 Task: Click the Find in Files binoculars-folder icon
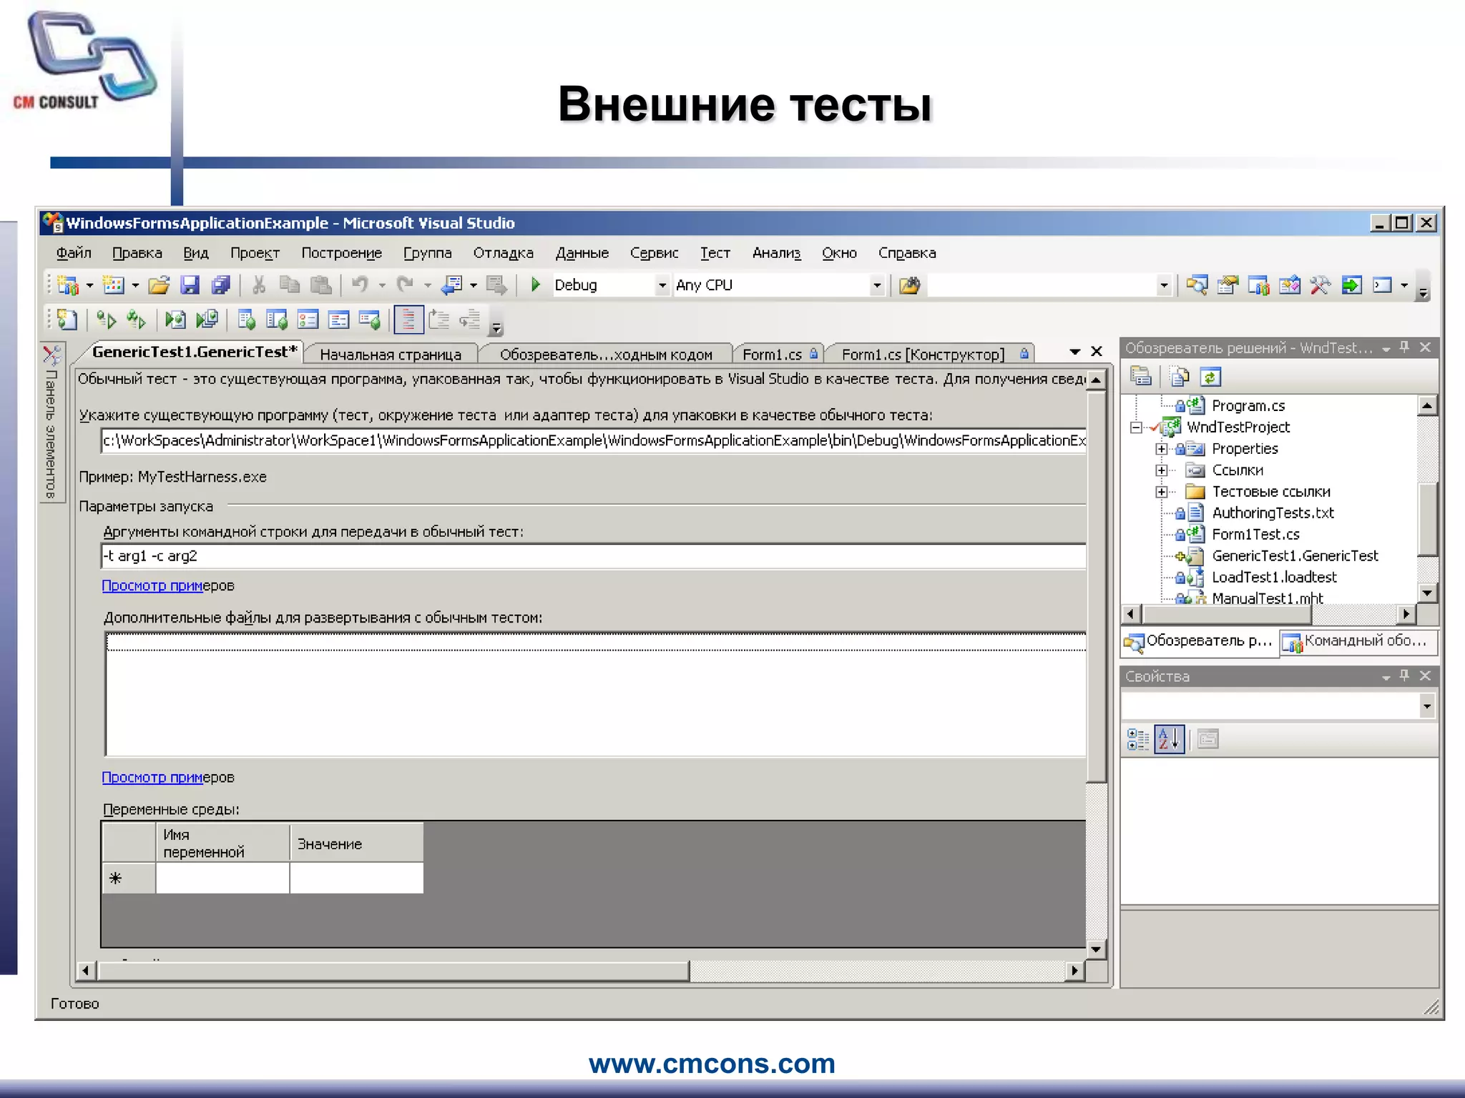(x=910, y=285)
